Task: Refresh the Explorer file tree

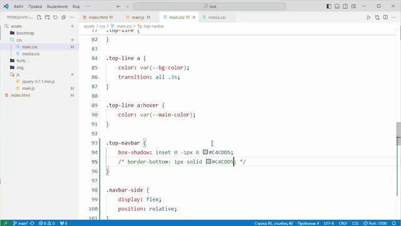Action: 56,17
